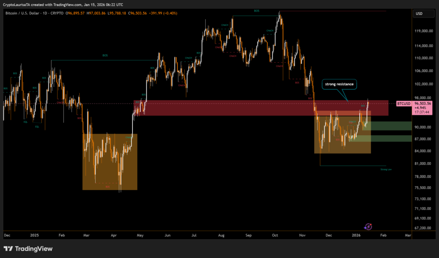This screenshot has width=439, height=258.
Task: Select the large orange box near April
Action: [x=110, y=161]
